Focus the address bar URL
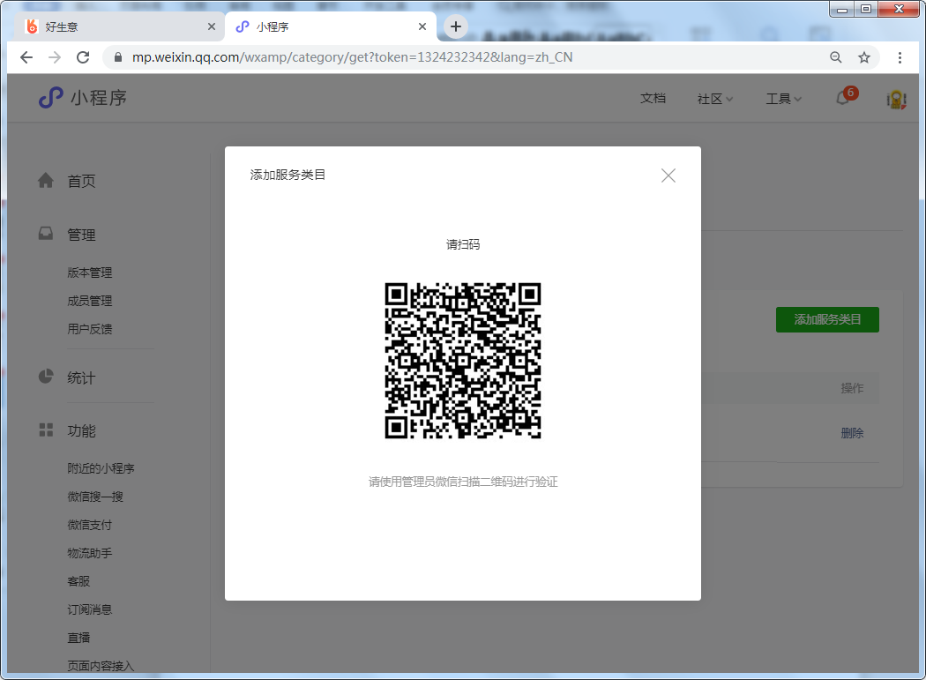926x680 pixels. click(x=353, y=57)
